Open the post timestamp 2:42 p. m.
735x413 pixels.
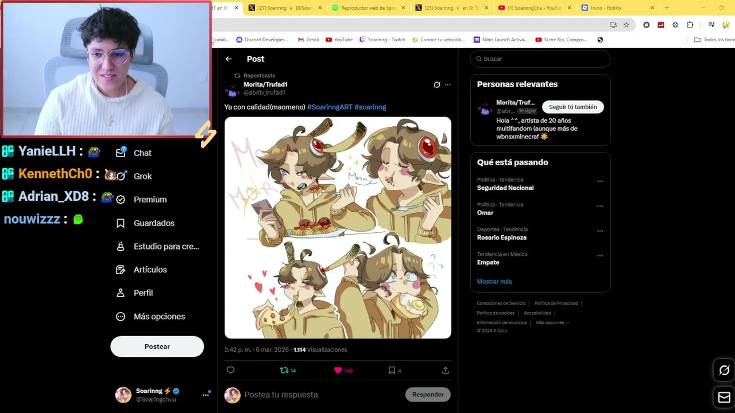pos(257,350)
